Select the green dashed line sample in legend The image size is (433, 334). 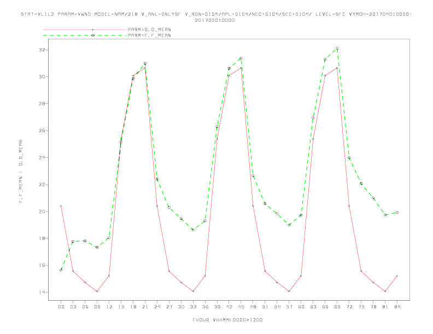(85, 35)
